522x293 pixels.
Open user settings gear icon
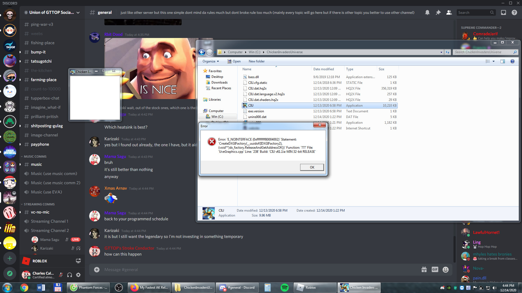click(78, 275)
